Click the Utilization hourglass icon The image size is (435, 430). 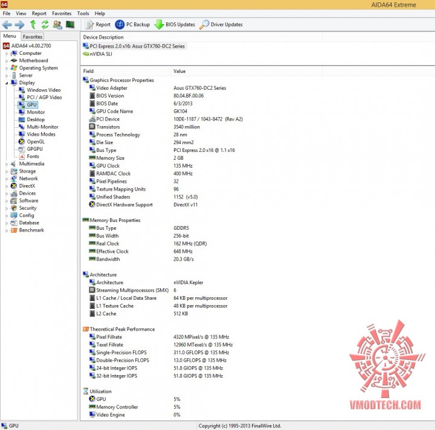86,391
